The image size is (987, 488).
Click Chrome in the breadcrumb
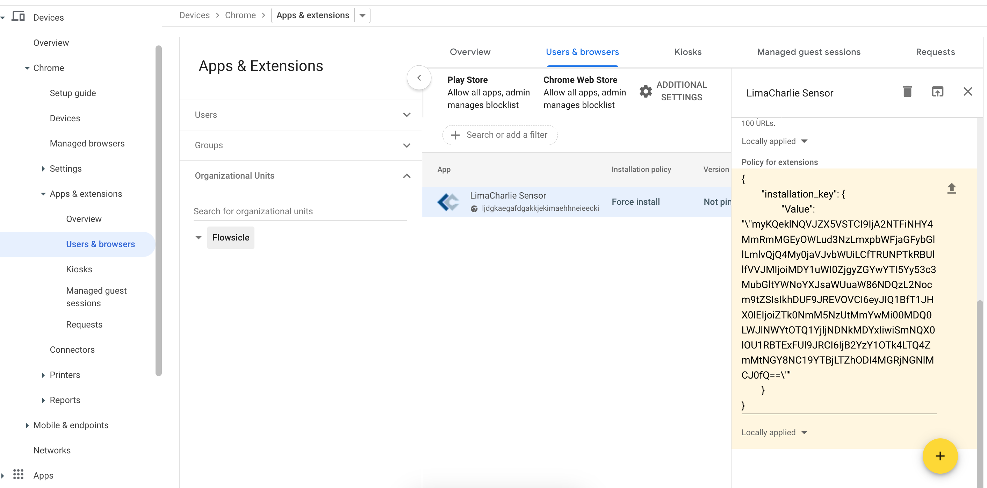(x=240, y=15)
